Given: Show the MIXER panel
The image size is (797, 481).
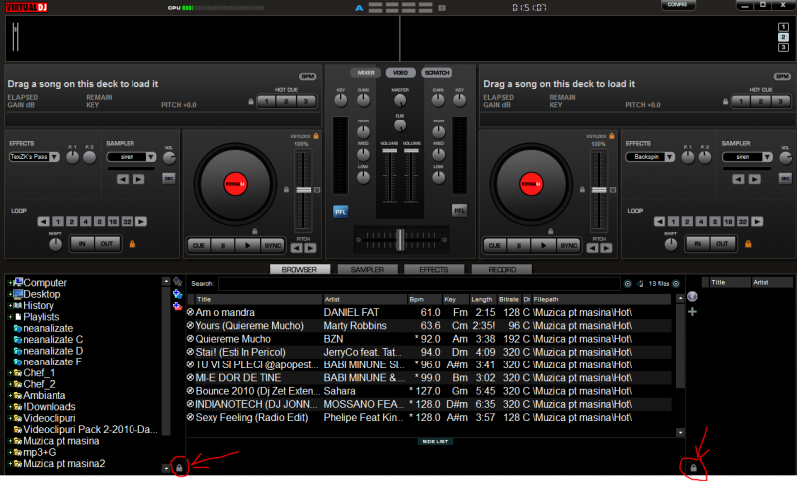Looking at the screenshot, I should click(365, 73).
